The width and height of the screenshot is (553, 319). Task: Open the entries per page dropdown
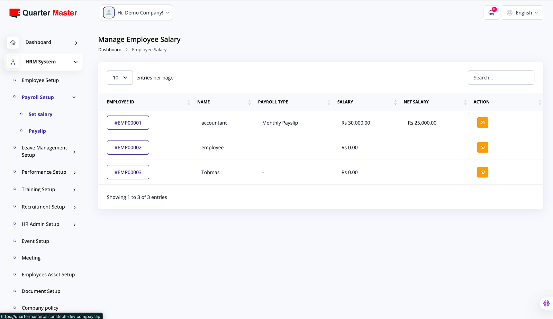pos(120,78)
